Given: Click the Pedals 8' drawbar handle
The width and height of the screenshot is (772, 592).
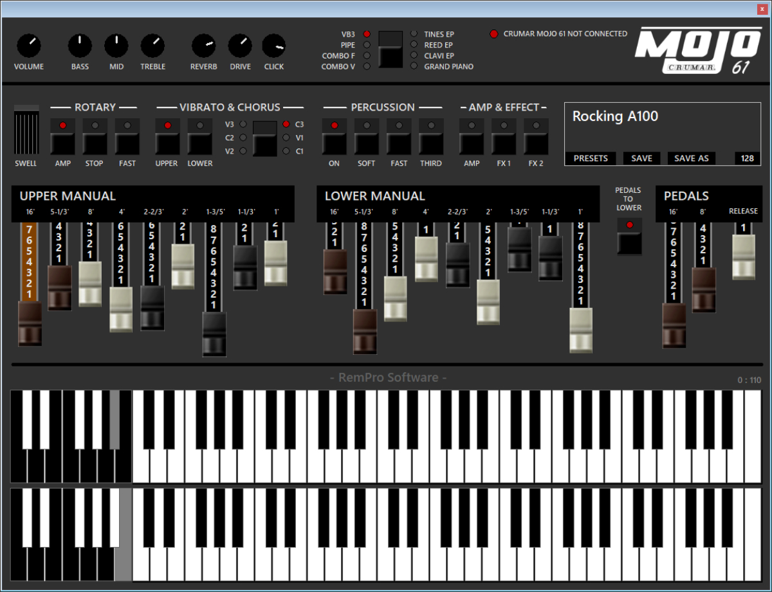Looking at the screenshot, I should pos(704,290).
